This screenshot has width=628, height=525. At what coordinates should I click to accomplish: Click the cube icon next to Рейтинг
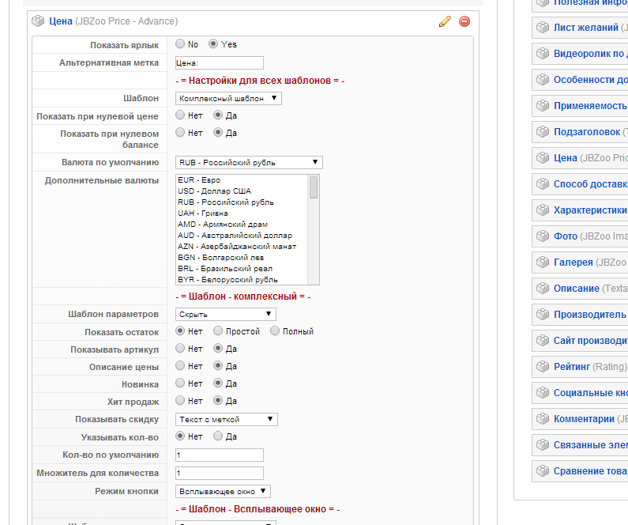pyautogui.click(x=543, y=367)
